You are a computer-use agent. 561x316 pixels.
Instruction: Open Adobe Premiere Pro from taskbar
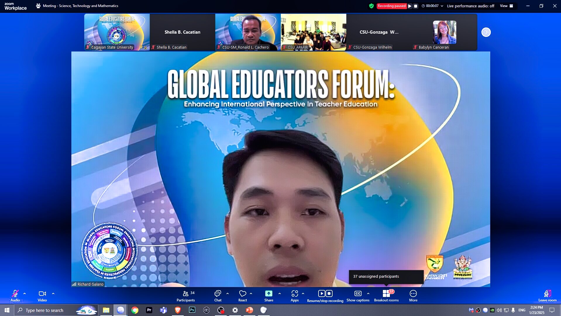click(x=149, y=310)
